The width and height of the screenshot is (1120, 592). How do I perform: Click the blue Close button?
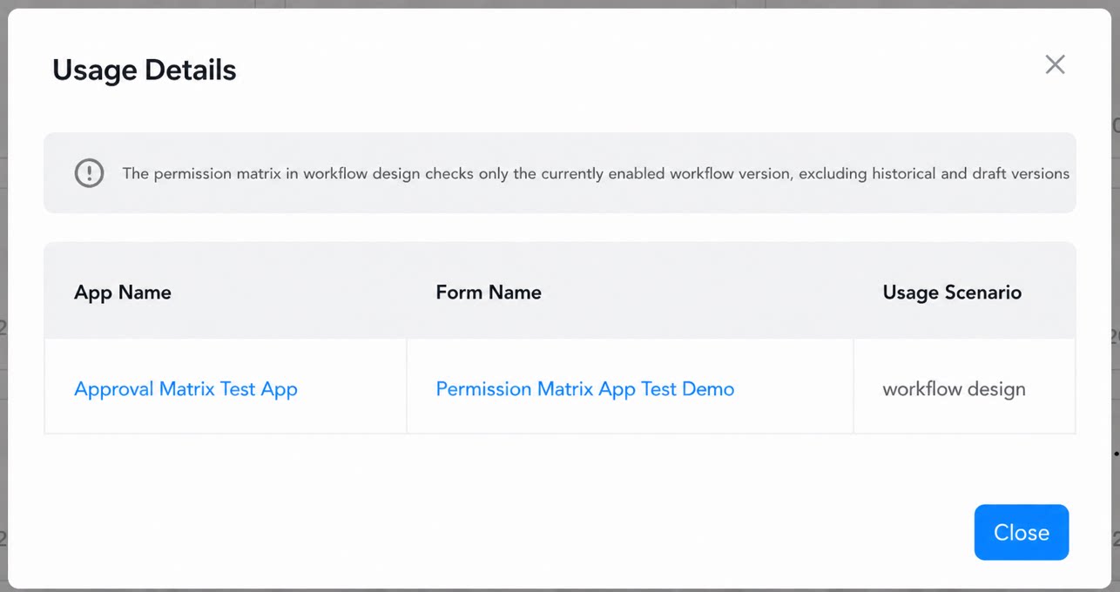(1021, 532)
